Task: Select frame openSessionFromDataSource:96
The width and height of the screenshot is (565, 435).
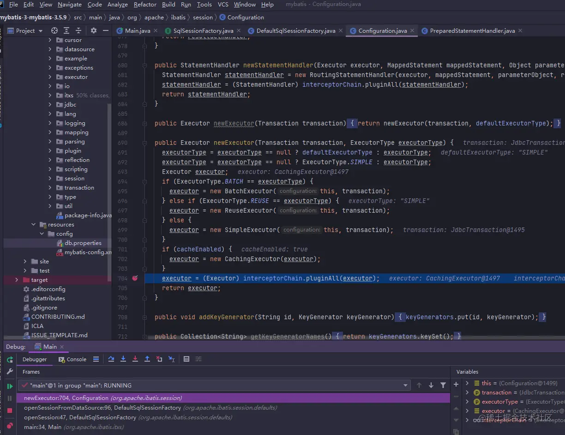Action: click(x=233, y=408)
